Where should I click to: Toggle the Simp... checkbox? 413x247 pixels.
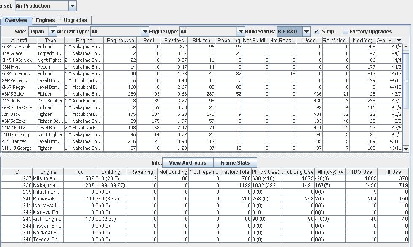316,32
